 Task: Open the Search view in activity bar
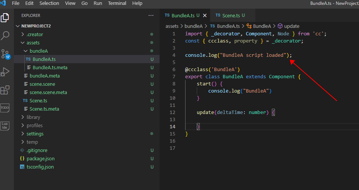pos(5,36)
